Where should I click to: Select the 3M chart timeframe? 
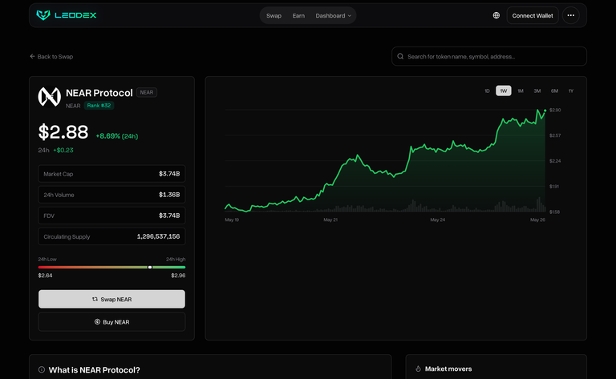(x=537, y=91)
